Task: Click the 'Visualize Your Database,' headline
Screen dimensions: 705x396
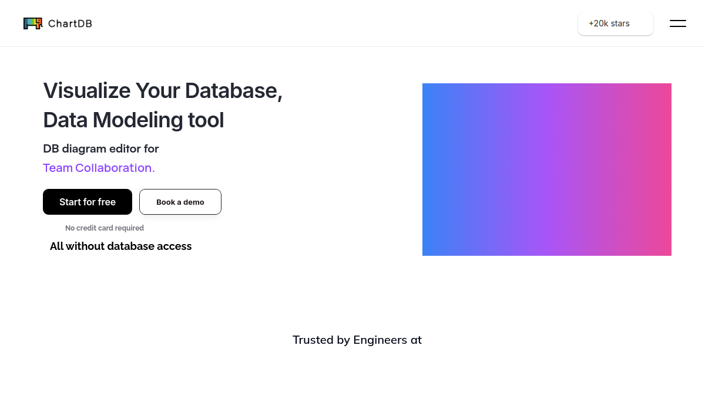Action: click(163, 91)
